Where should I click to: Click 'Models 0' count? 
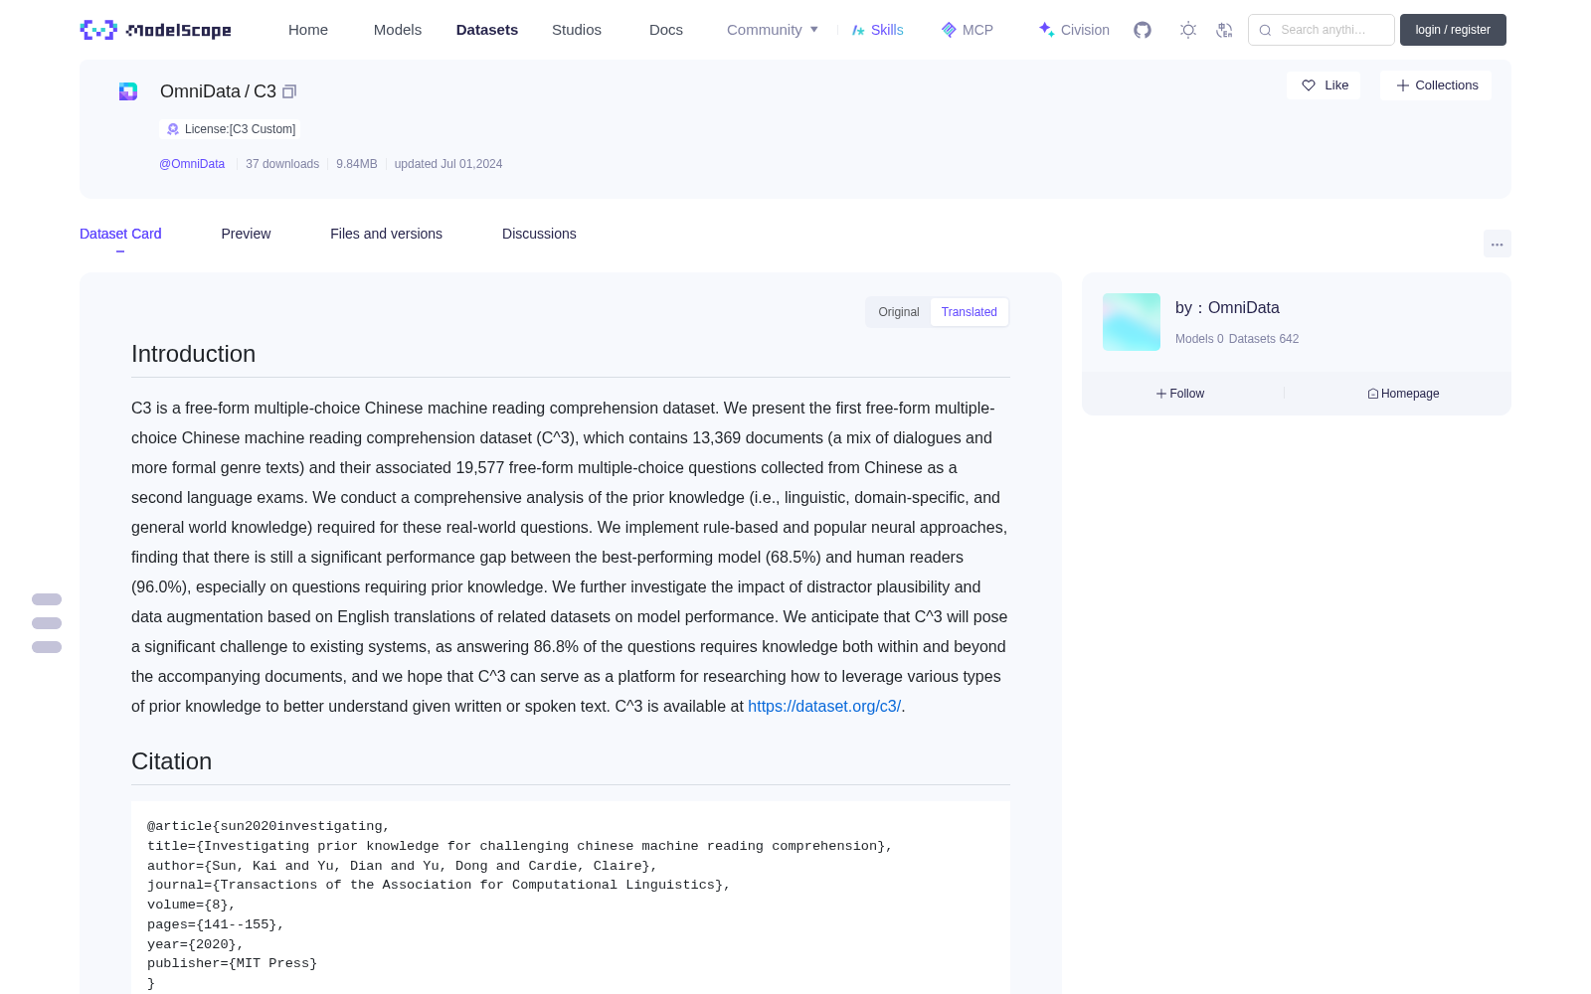(x=1199, y=339)
